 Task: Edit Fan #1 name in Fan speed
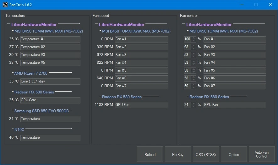click(141, 39)
